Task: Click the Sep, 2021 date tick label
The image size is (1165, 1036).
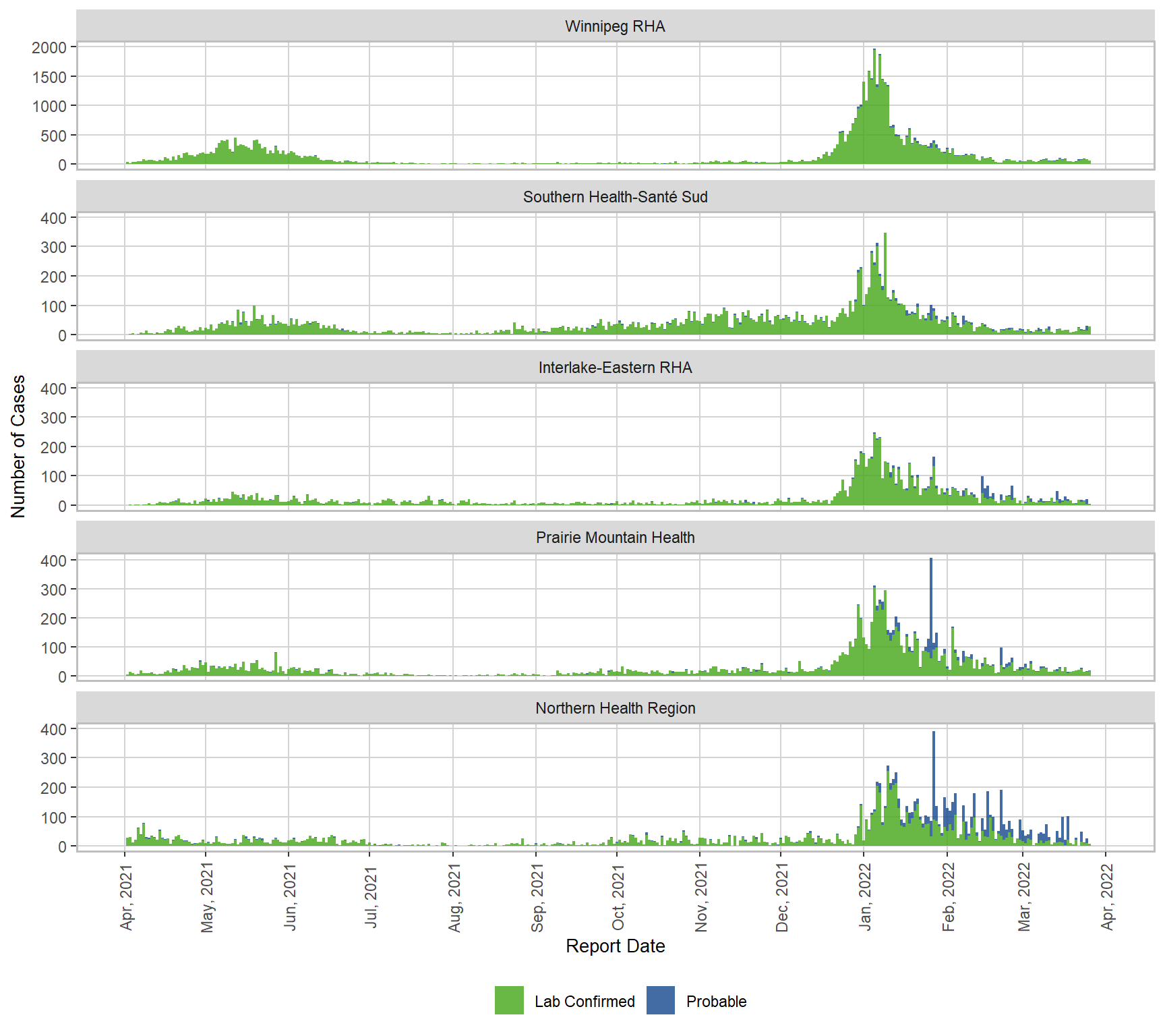Action: [x=537, y=898]
